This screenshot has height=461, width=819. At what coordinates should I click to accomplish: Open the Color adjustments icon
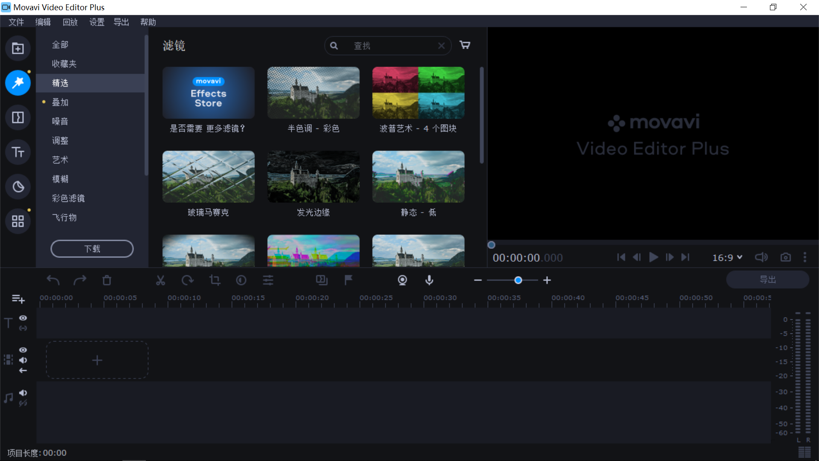click(241, 280)
